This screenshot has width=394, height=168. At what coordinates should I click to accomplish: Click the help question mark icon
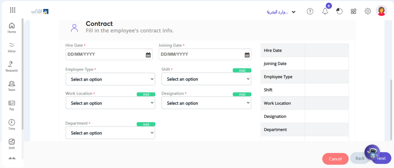310,11
